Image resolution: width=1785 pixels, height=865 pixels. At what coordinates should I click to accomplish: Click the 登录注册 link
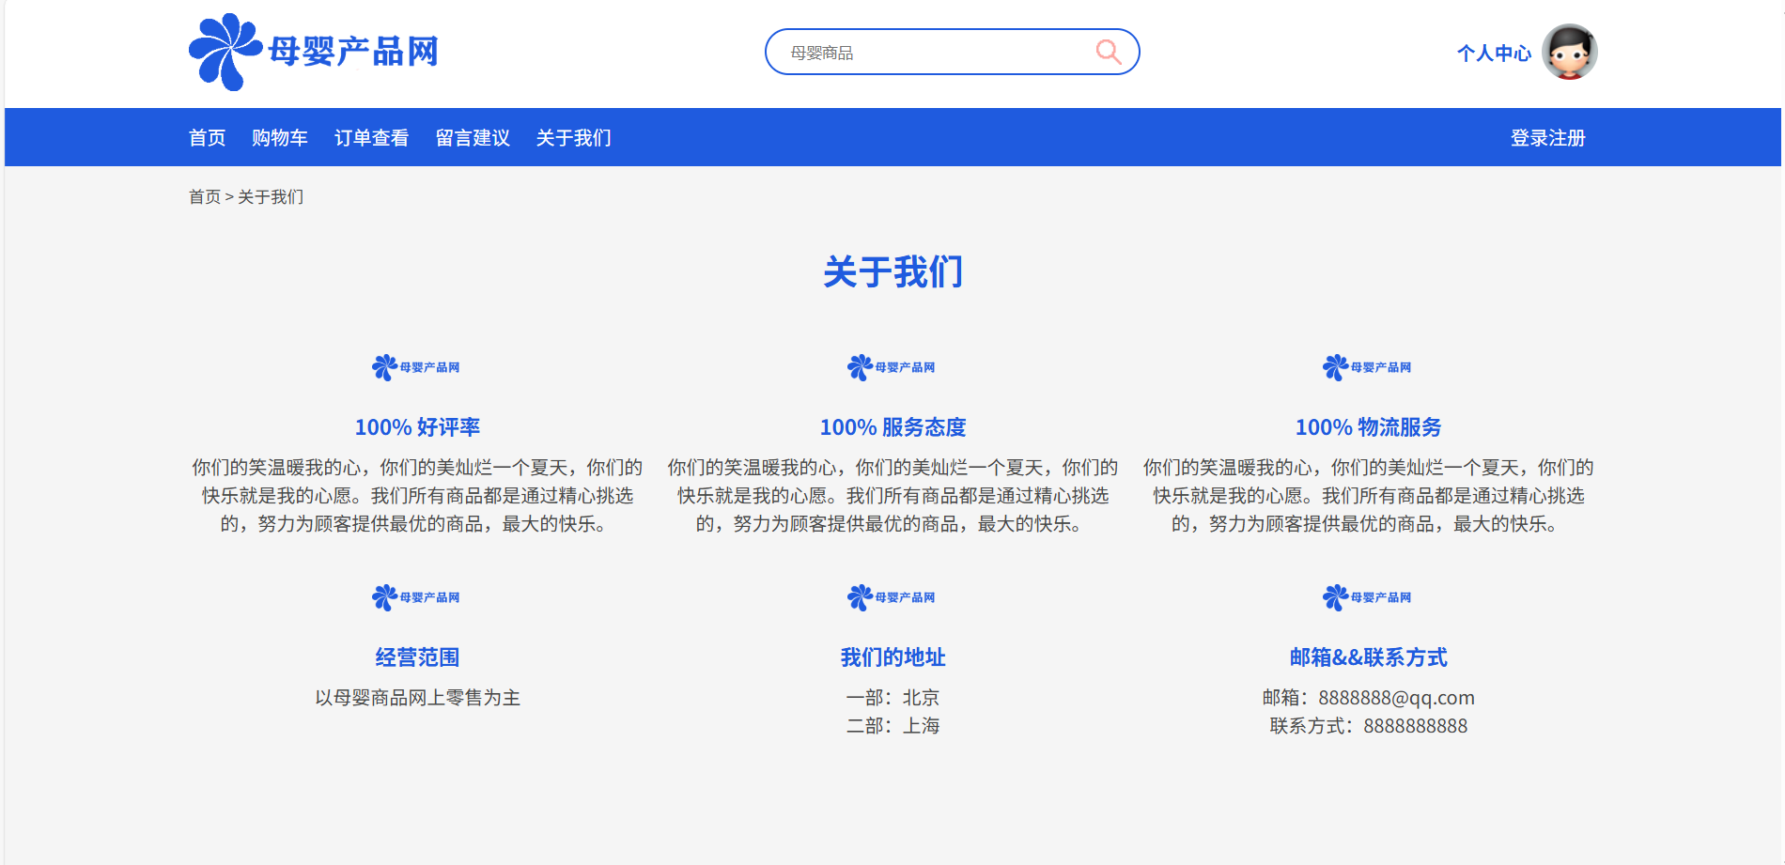tap(1547, 138)
